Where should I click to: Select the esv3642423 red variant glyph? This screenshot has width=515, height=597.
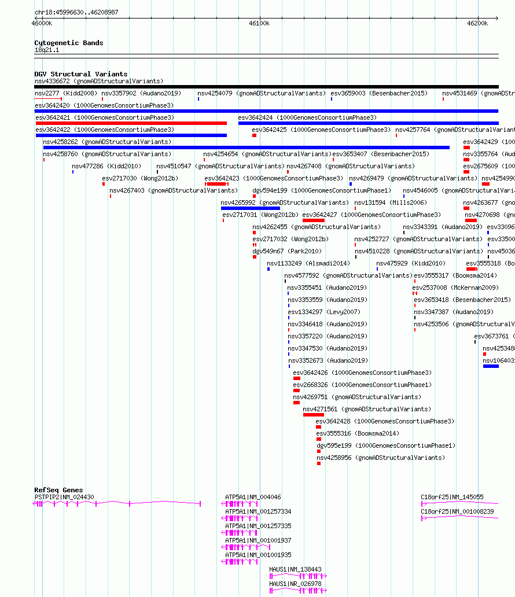coord(216,184)
